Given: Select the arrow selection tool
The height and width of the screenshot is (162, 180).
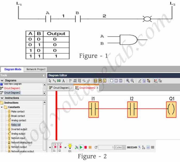Looking at the screenshot, I should [x=50, y=81].
